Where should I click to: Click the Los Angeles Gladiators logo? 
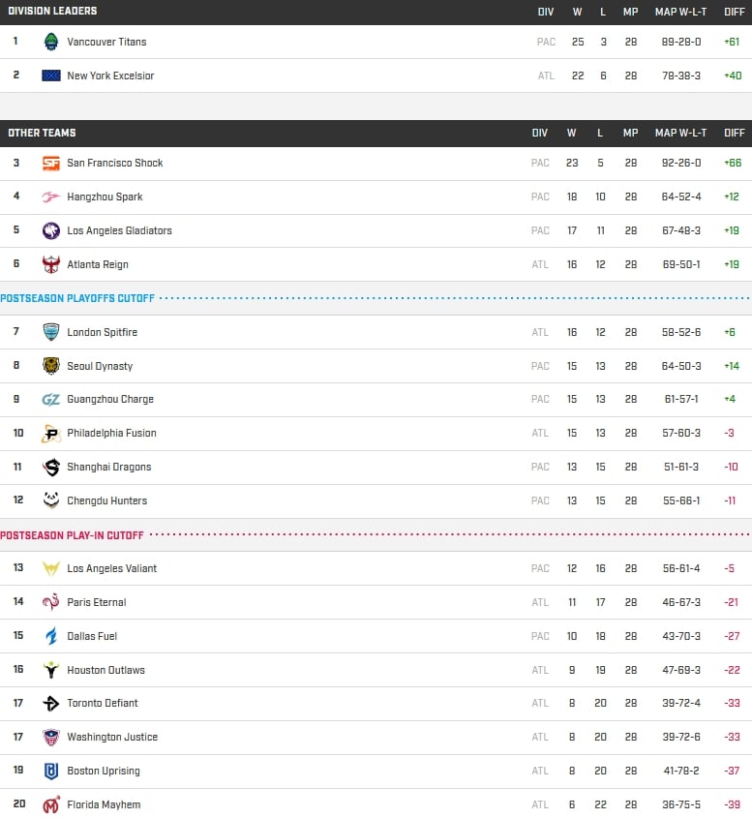click(51, 230)
